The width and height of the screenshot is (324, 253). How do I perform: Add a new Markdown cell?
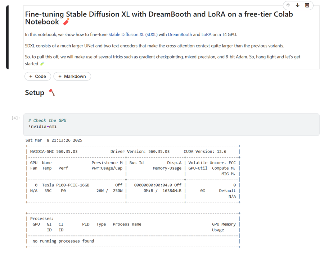pos(72,76)
